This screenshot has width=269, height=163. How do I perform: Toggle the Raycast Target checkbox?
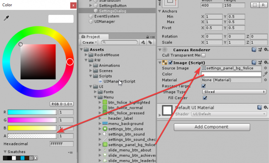click(x=204, y=86)
